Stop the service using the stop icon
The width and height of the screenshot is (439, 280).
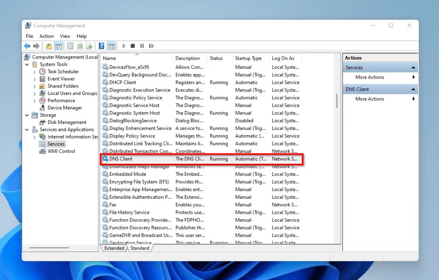click(x=133, y=46)
